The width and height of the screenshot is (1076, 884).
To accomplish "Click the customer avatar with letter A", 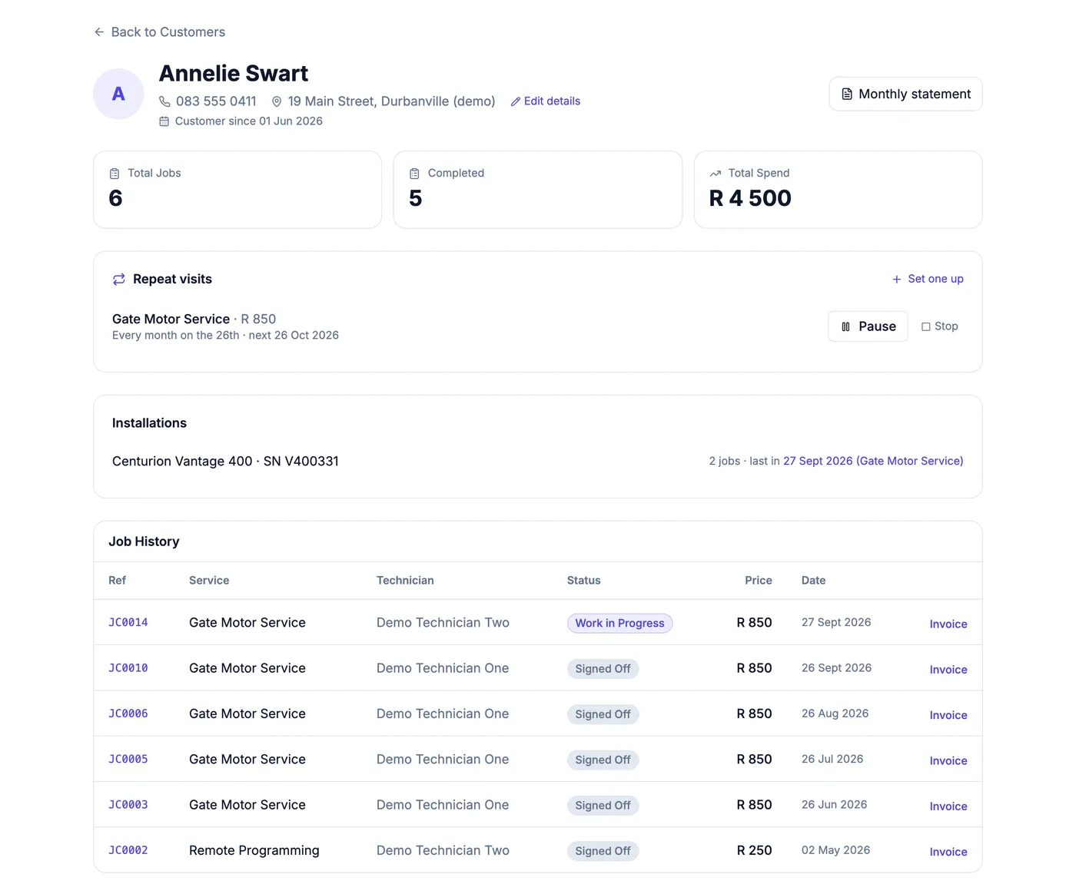I will coord(118,94).
